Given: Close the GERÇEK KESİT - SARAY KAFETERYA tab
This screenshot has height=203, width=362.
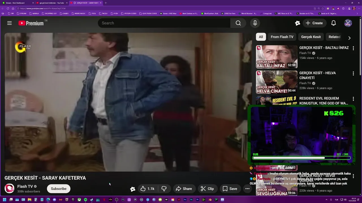Looking at the screenshot, I should pos(101,3).
